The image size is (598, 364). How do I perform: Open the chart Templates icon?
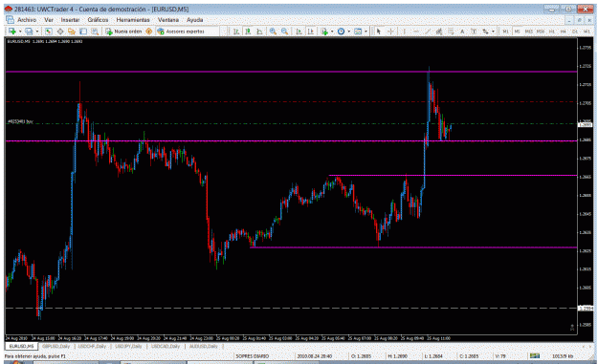(358, 32)
